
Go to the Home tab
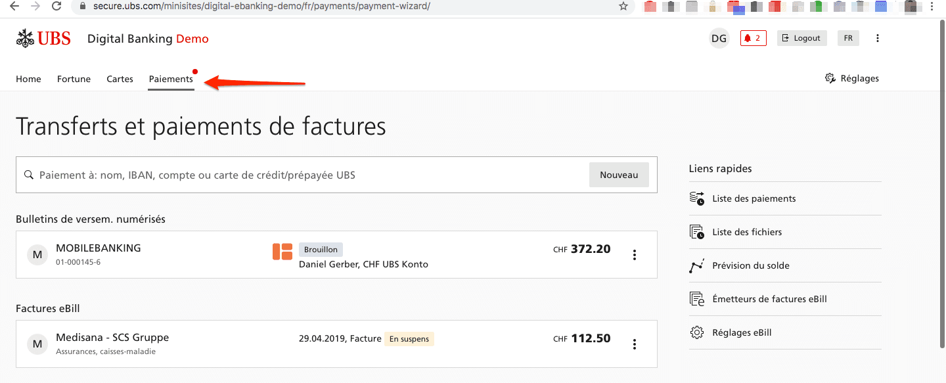(28, 79)
